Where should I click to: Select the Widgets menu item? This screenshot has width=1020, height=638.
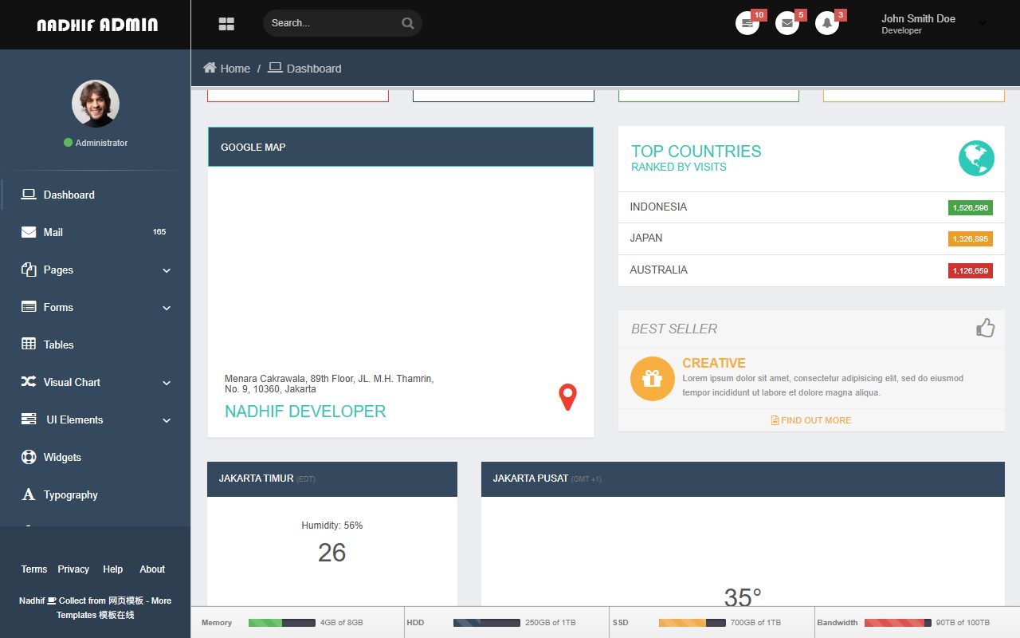[96, 457]
